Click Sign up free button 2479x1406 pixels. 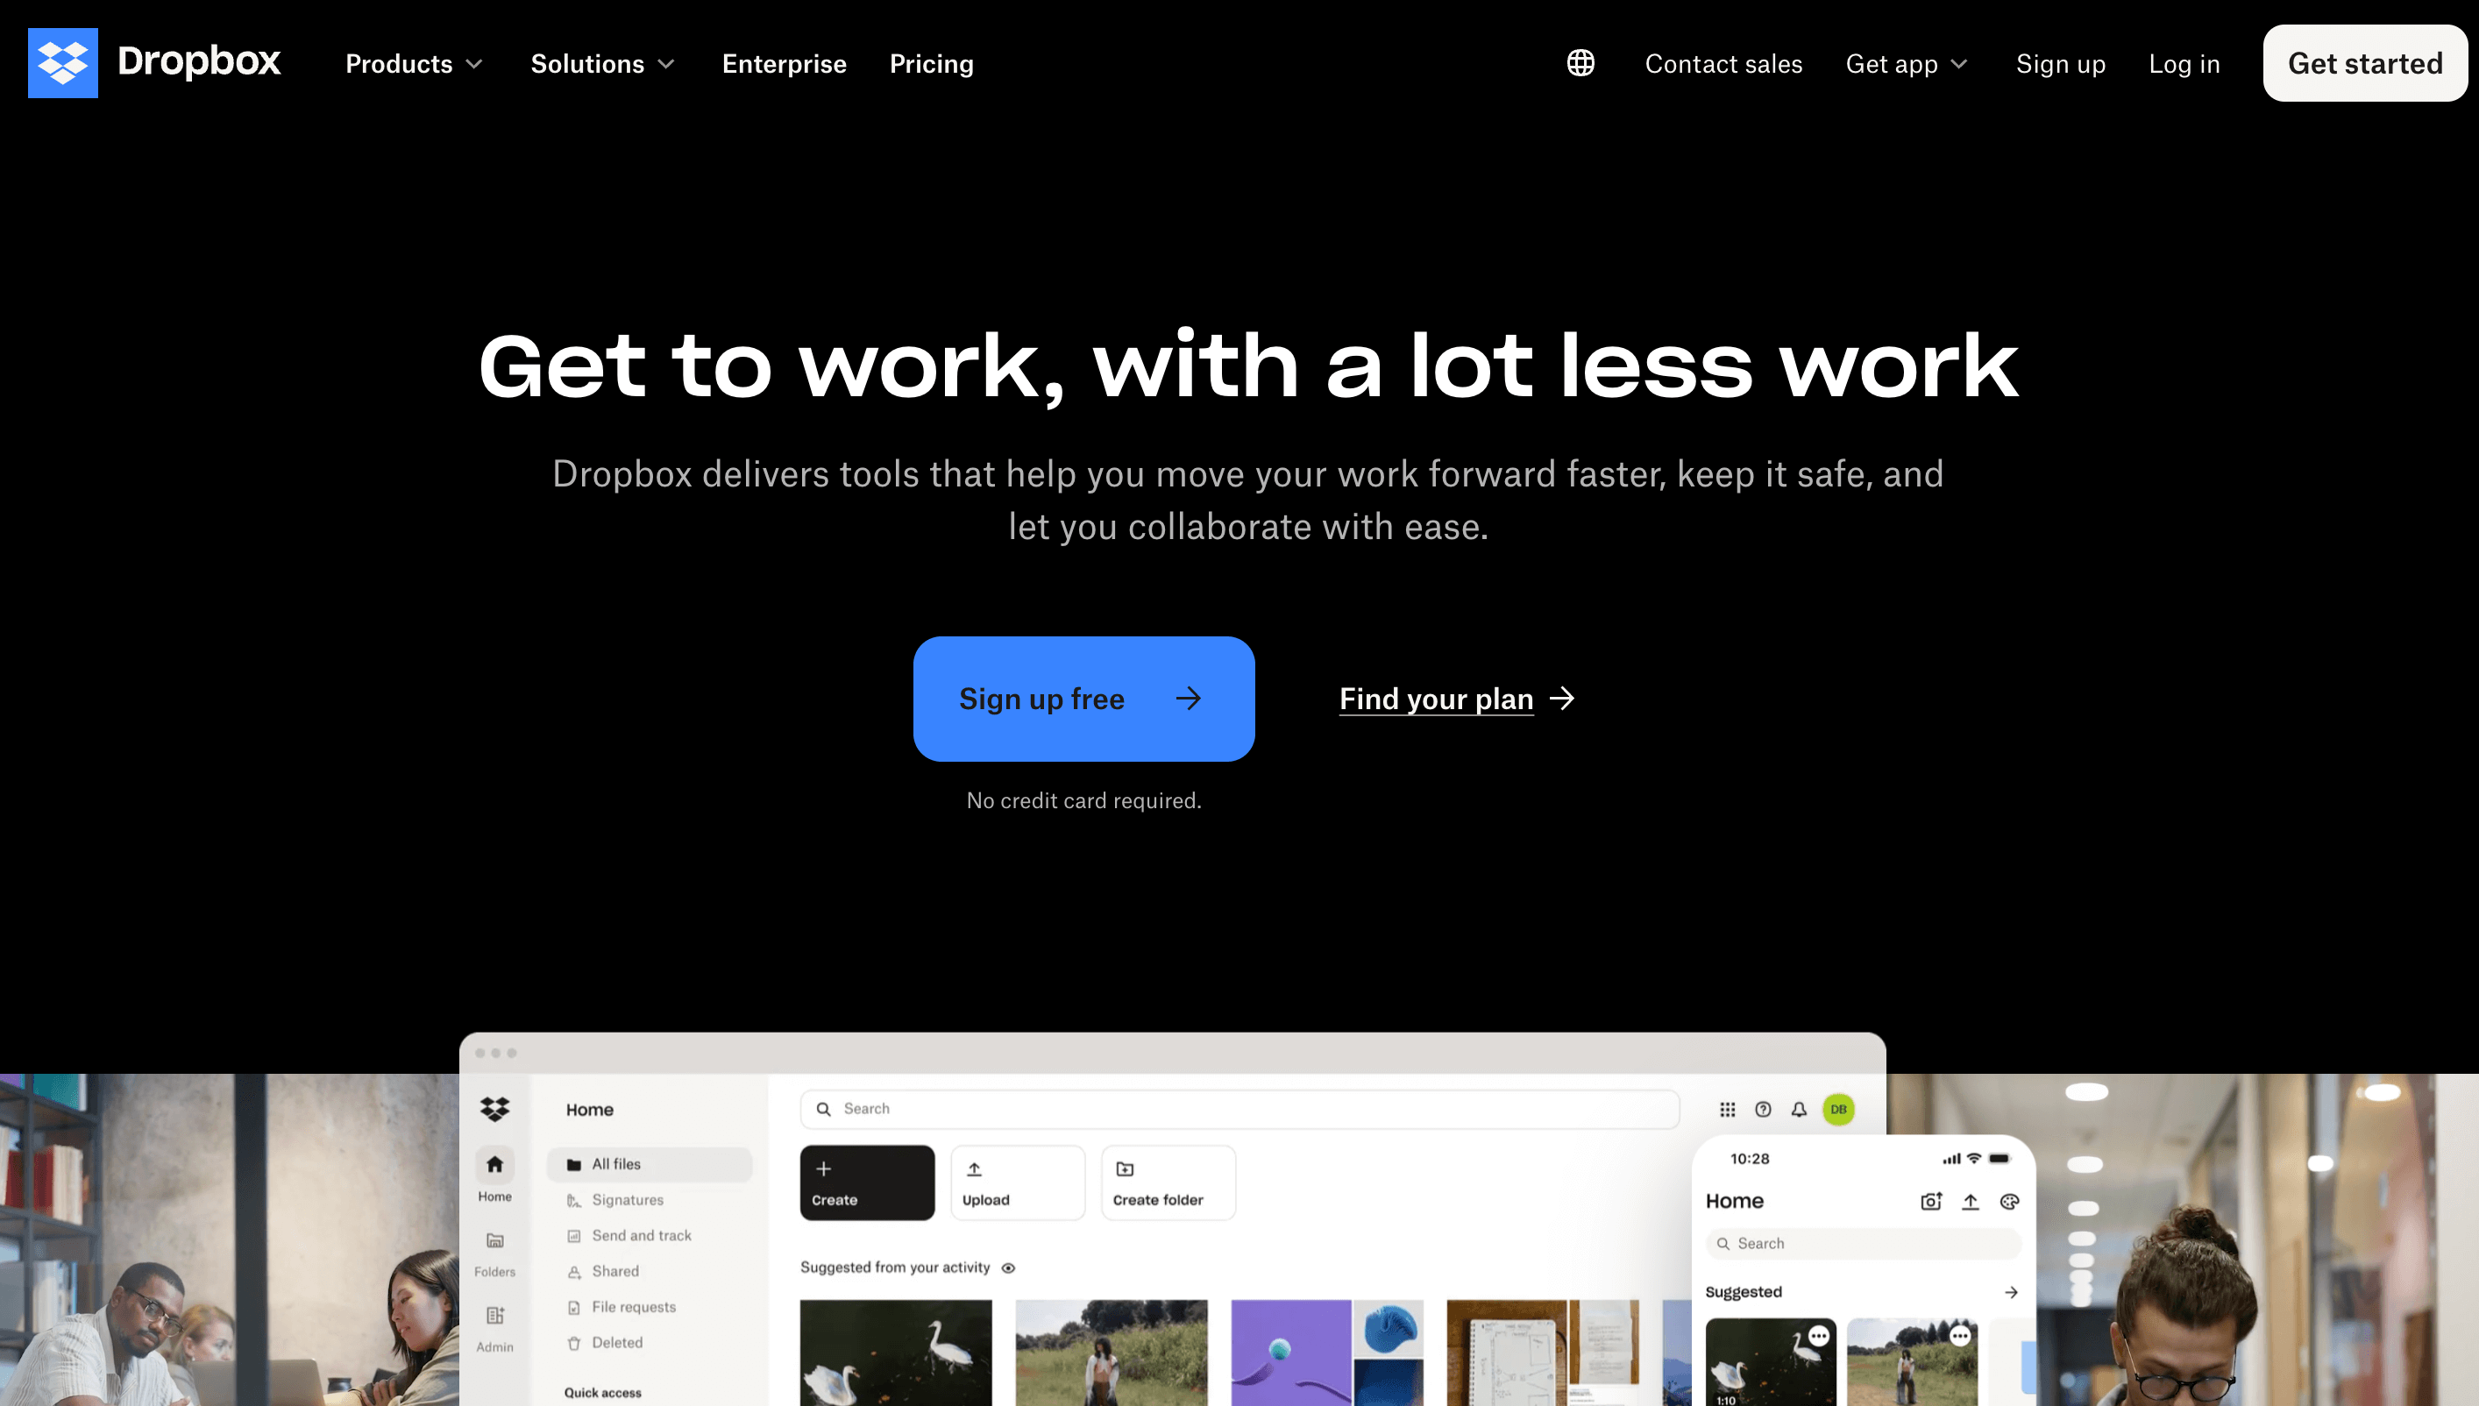[1083, 698]
